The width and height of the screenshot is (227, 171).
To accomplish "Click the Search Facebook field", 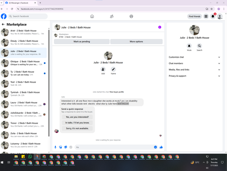I will [x=28, y=16].
